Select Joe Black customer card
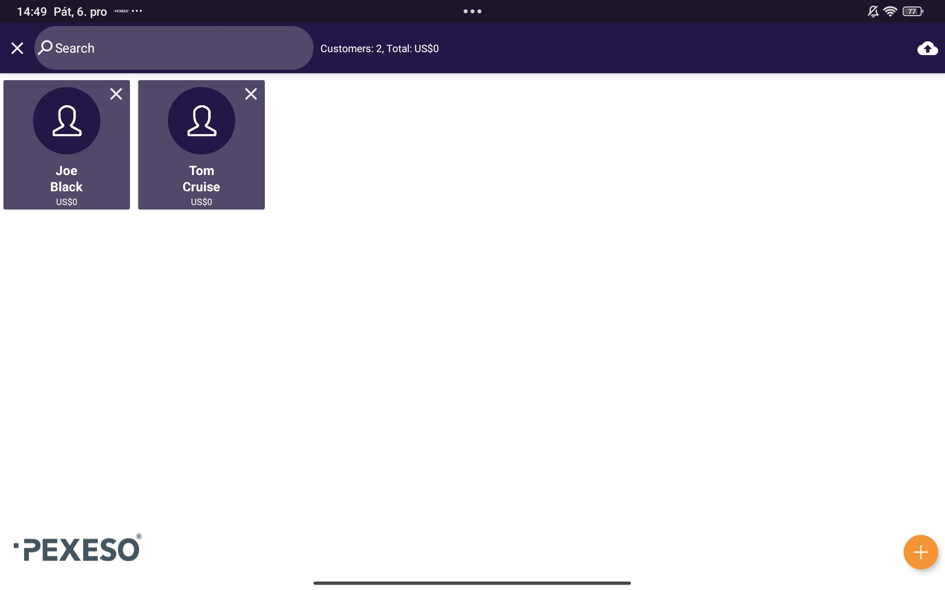The height and width of the screenshot is (590, 945). tap(66, 144)
